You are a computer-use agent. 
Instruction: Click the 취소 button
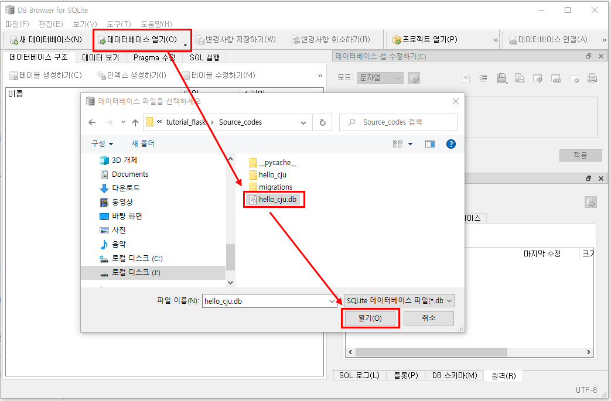point(429,318)
